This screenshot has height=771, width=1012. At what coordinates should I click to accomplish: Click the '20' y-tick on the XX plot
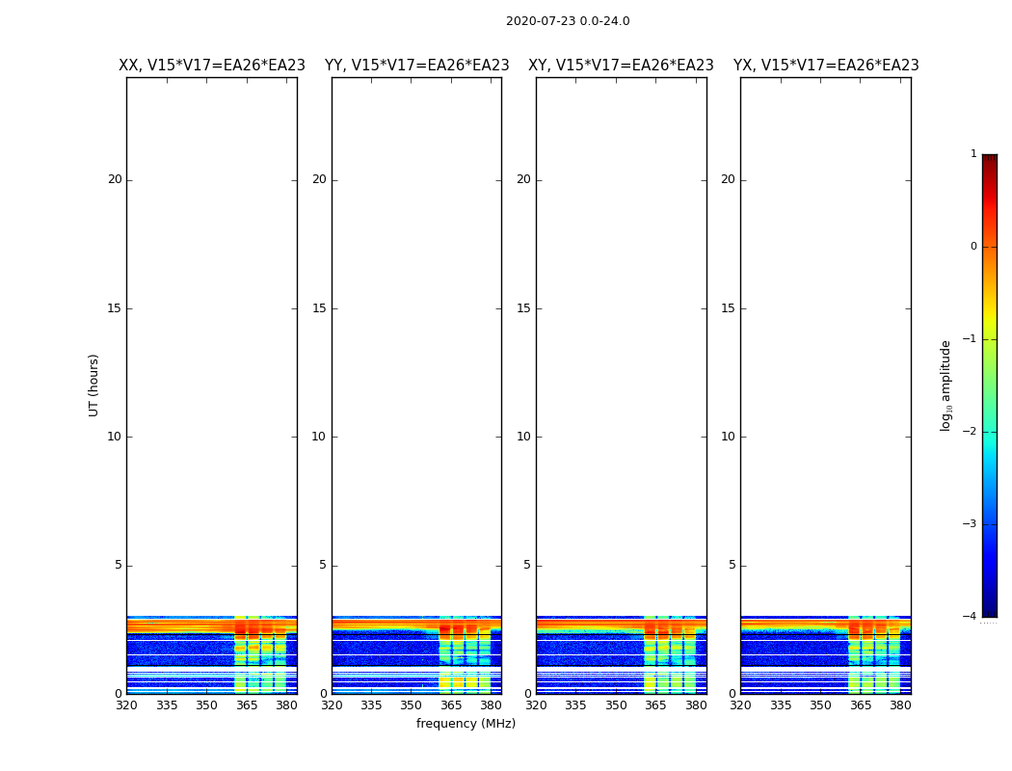pyautogui.click(x=115, y=179)
